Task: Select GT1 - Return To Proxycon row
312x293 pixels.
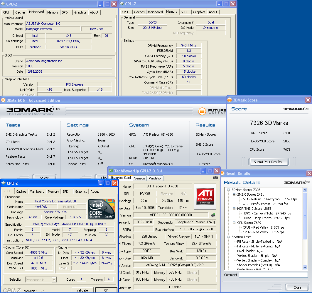Action: (x=270, y=199)
